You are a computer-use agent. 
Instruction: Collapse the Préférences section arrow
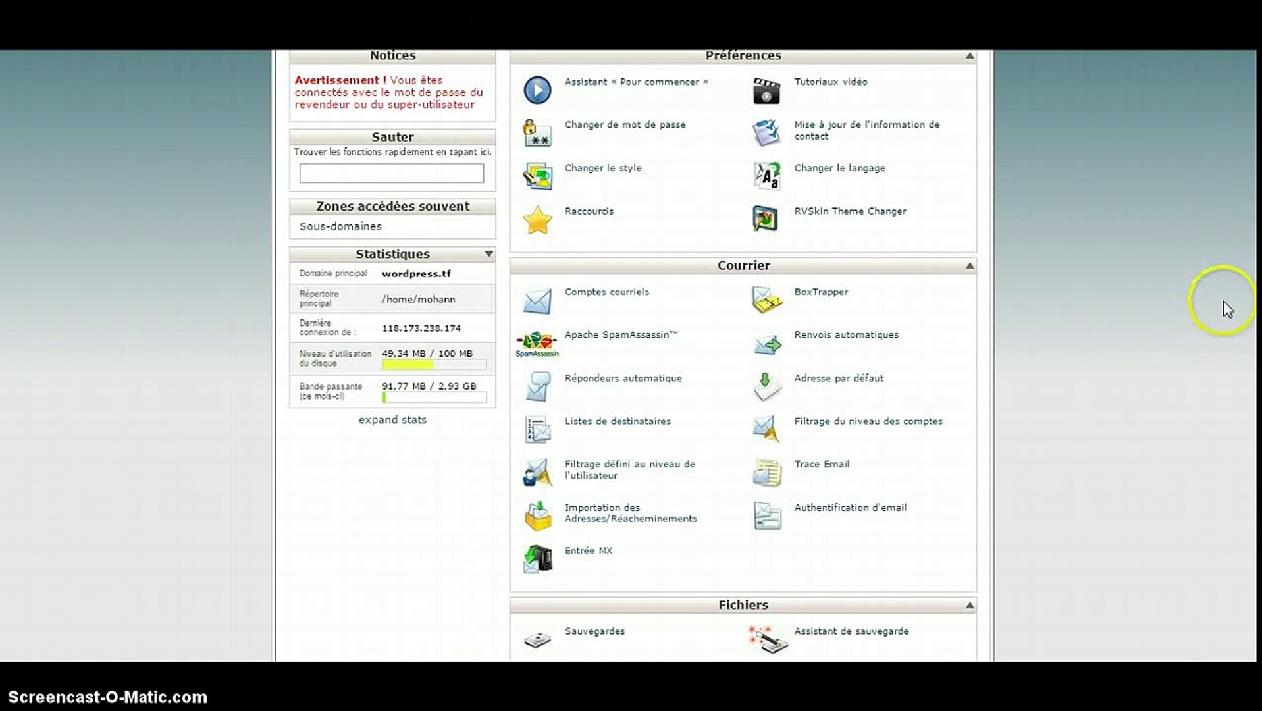(969, 56)
